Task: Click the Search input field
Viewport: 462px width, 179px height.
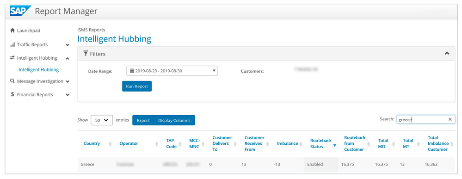Action: click(x=426, y=119)
